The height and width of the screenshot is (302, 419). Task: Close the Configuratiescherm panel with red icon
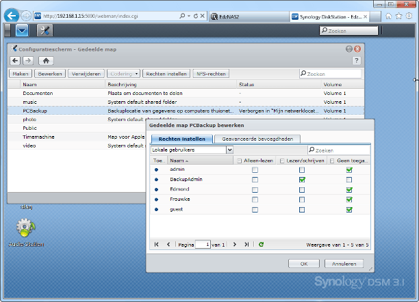click(x=357, y=49)
